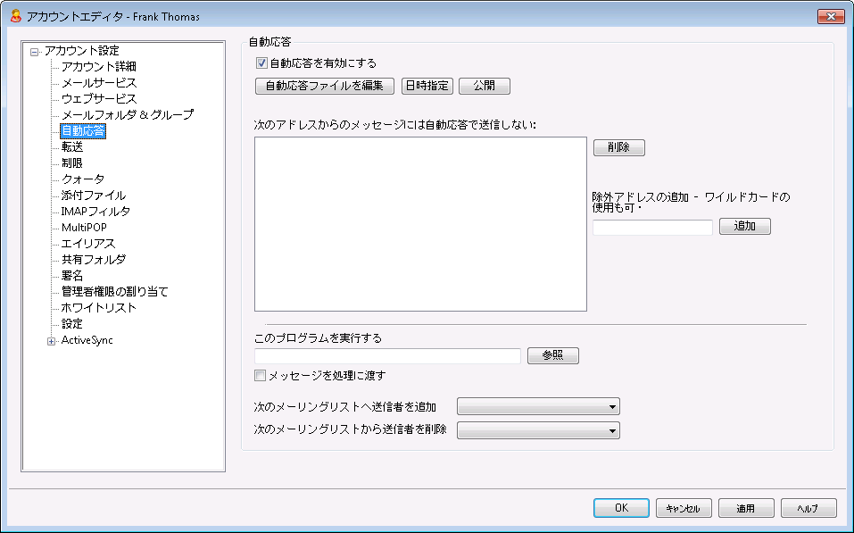Disable the 自動応答を有効にする checkbox

261,63
